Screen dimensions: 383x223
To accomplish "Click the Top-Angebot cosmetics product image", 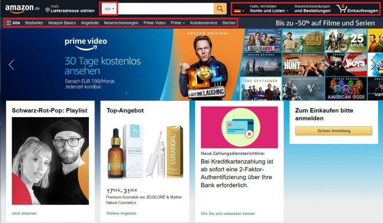I will tap(145, 151).
